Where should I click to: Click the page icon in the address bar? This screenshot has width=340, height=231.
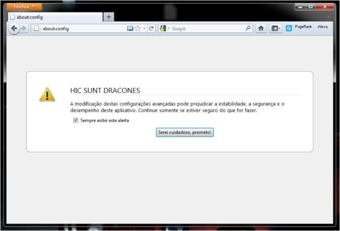(37, 28)
